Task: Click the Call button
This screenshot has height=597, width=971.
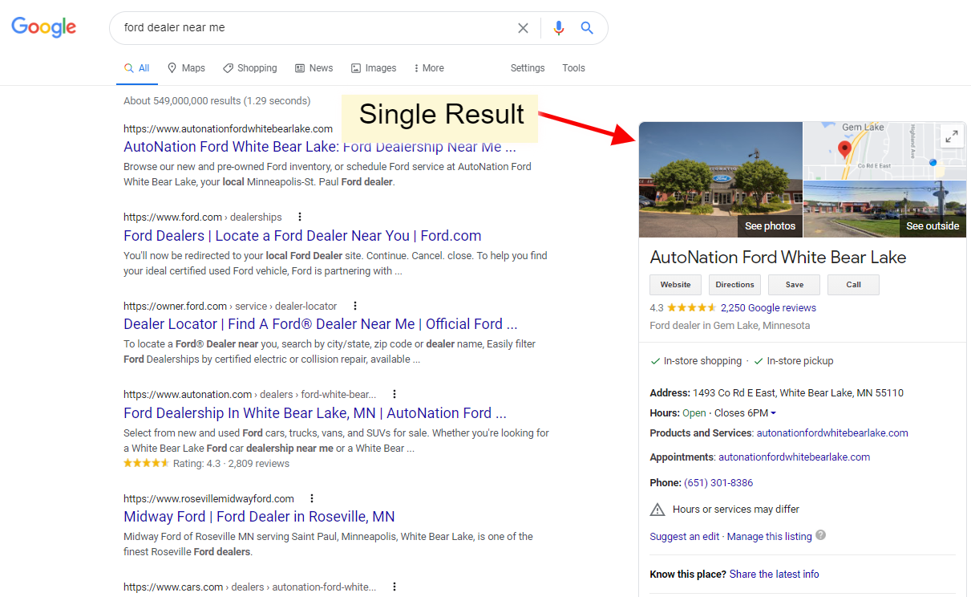Action: [x=853, y=285]
